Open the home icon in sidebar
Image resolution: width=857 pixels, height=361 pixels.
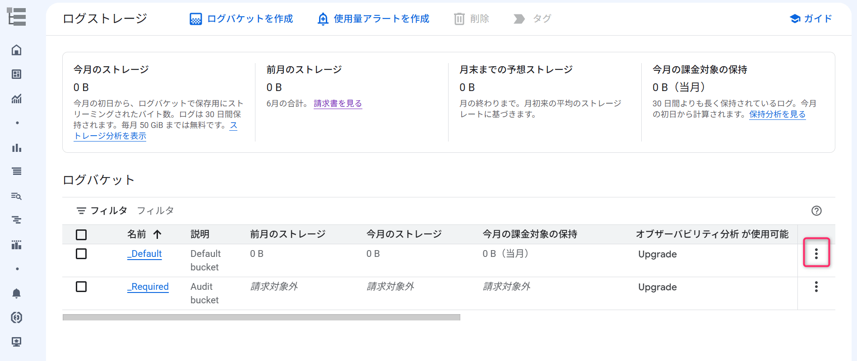pos(17,50)
